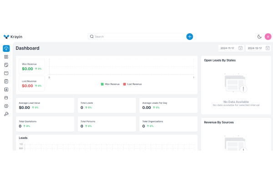Click the calendar icon in the 2024-12-17 field

(268, 48)
